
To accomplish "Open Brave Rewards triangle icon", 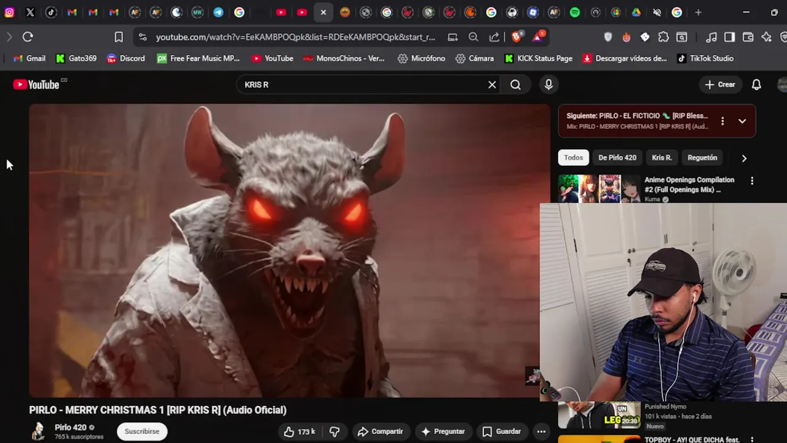I will click(538, 37).
